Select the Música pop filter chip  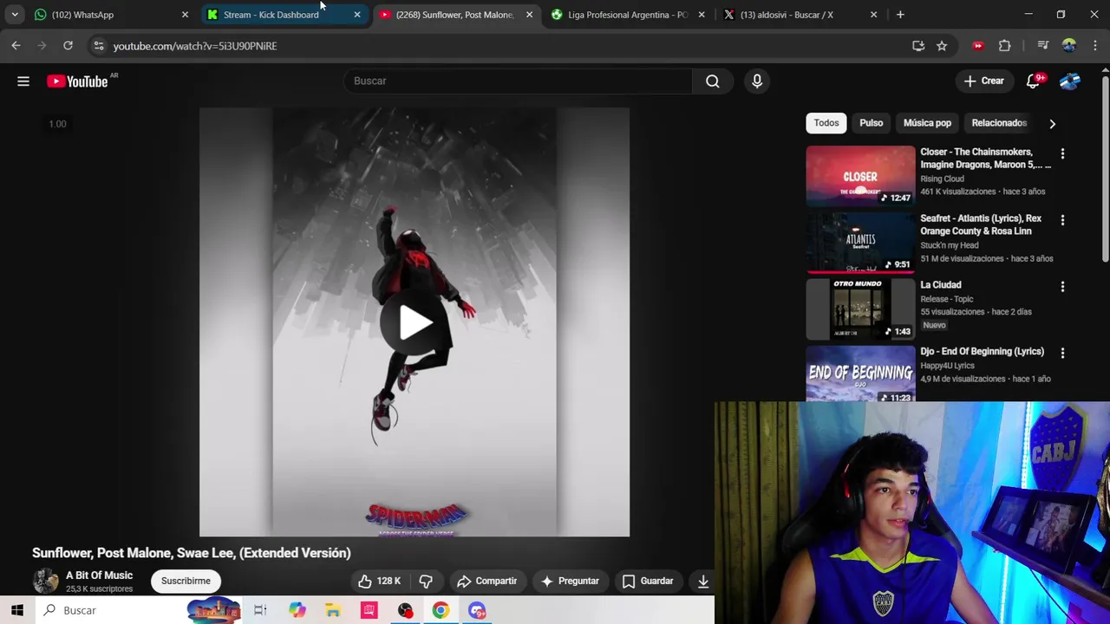(927, 123)
